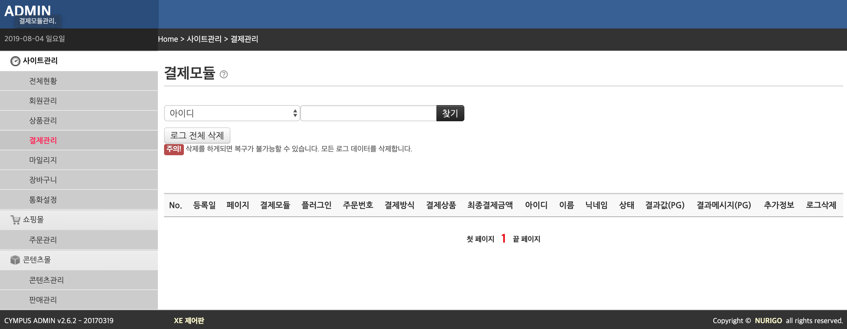This screenshot has height=329, width=847.
Task: Click the 결제방식 column header
Action: [399, 205]
